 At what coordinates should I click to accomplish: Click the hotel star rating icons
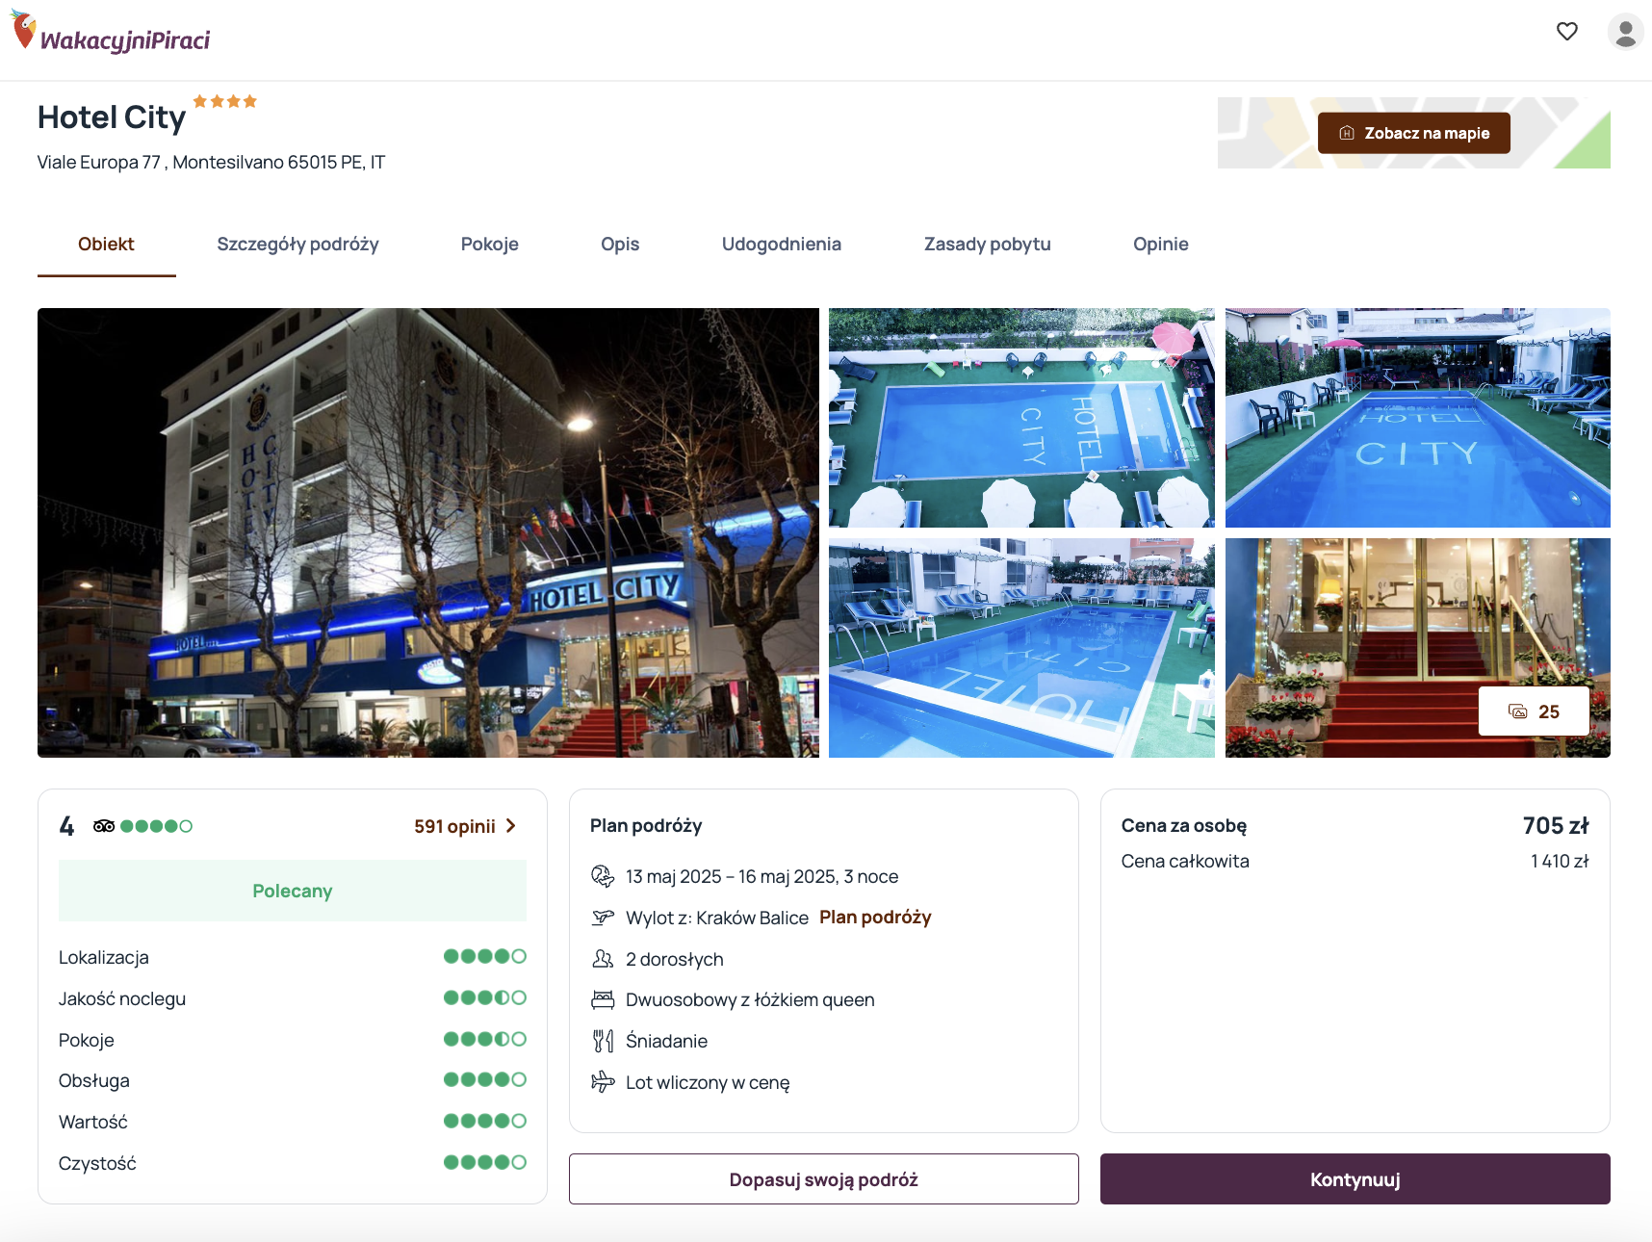(224, 101)
